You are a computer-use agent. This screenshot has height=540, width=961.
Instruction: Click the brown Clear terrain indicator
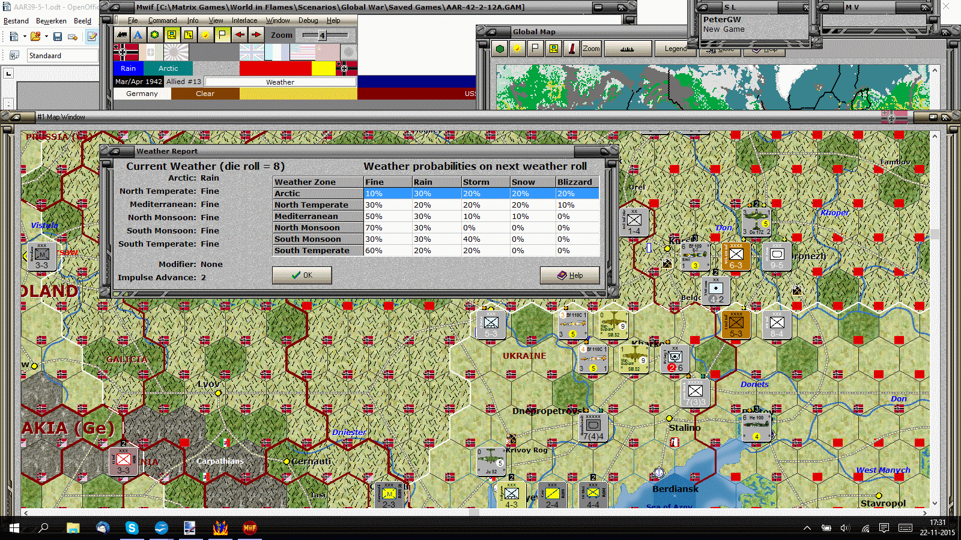click(x=205, y=94)
